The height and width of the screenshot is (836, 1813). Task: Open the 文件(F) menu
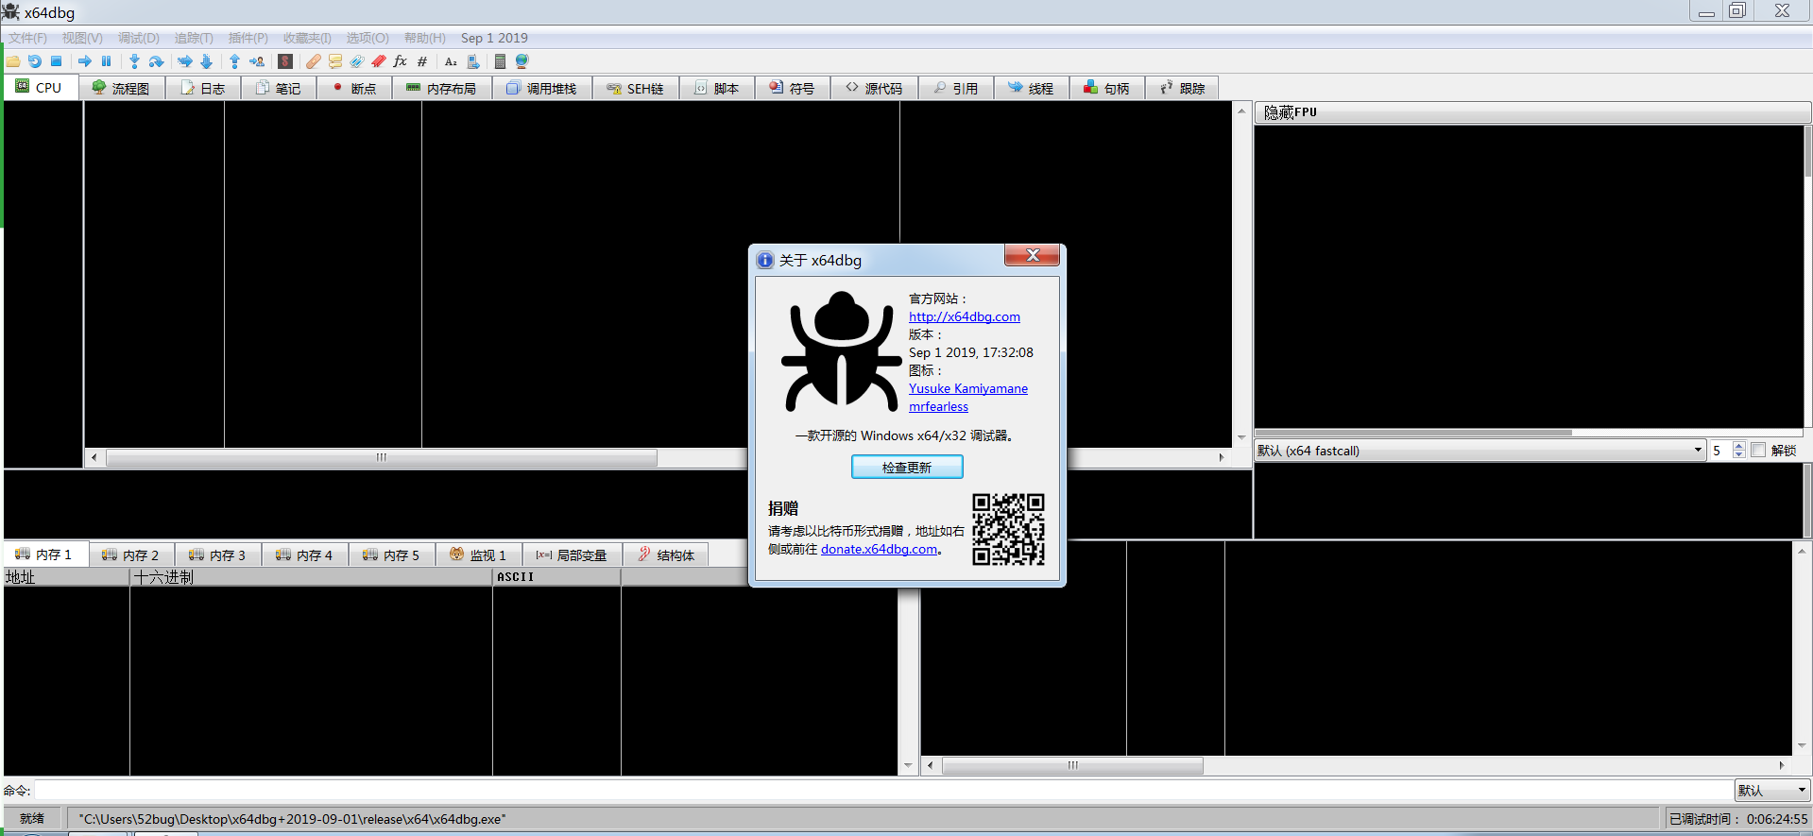(28, 38)
